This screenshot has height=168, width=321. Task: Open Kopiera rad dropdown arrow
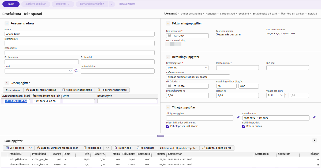[x=107, y=148]
